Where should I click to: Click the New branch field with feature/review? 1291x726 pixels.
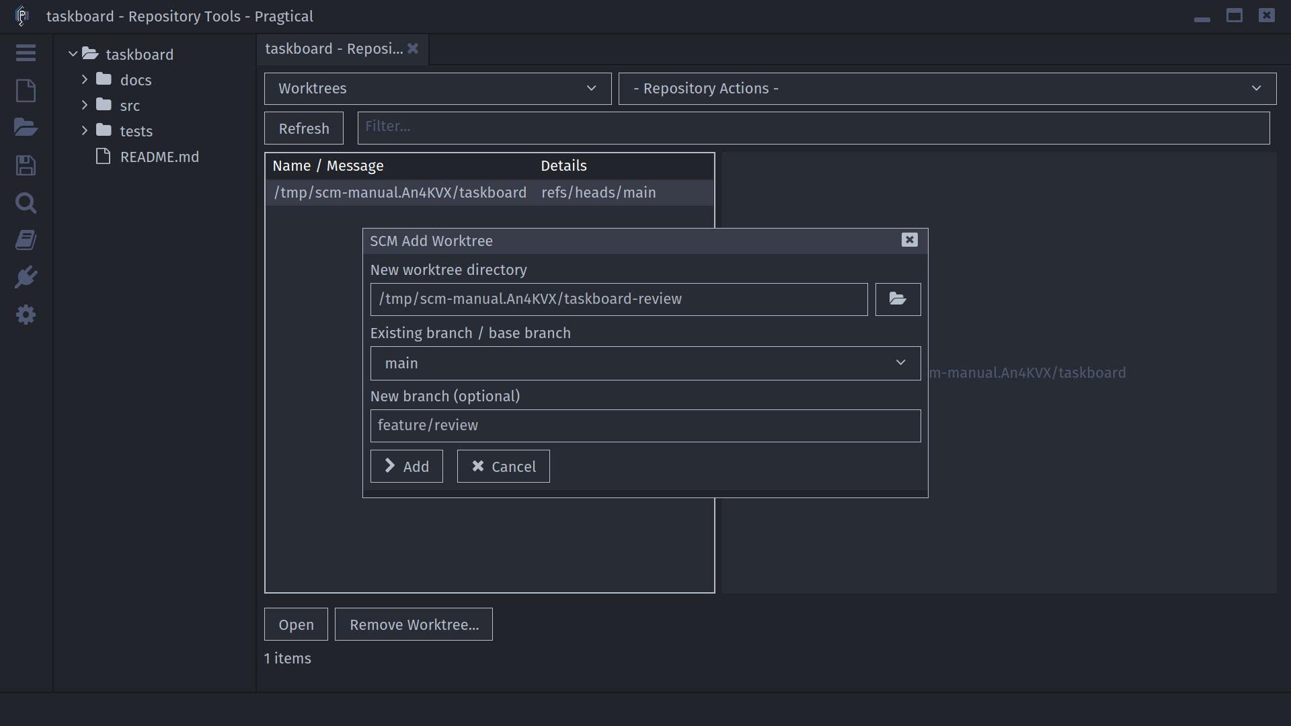[645, 426]
